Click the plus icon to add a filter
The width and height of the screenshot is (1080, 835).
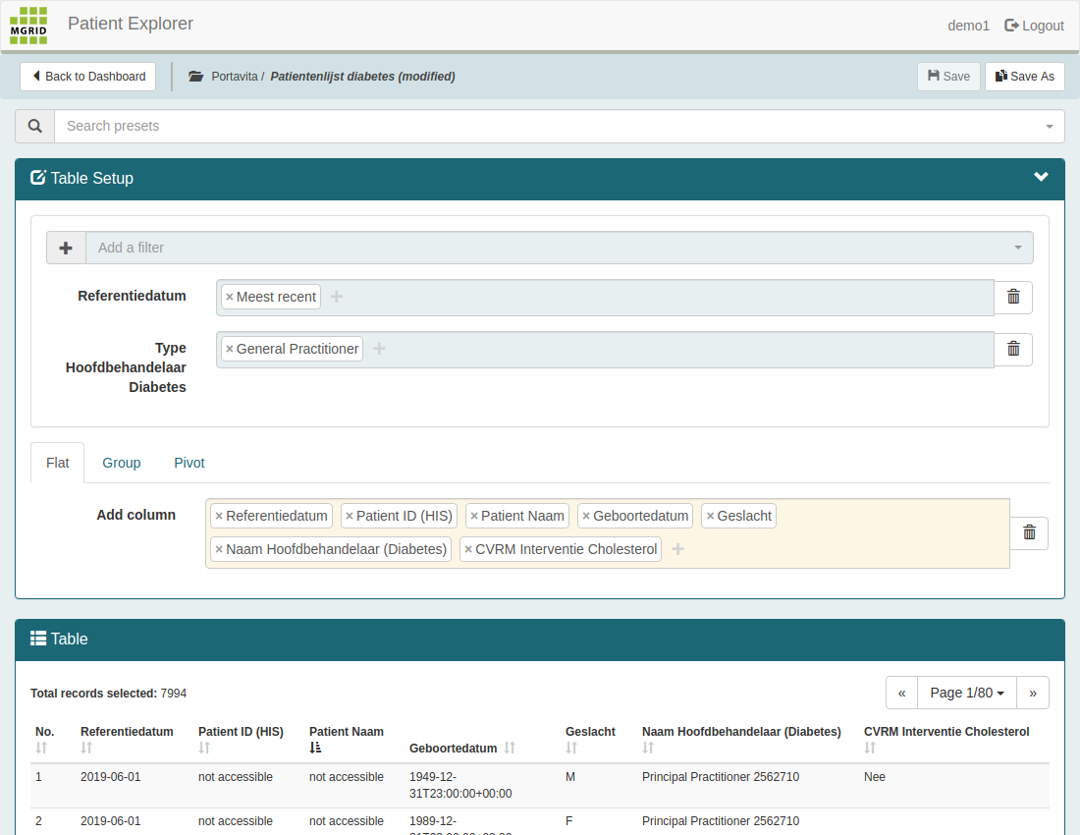[x=66, y=248]
